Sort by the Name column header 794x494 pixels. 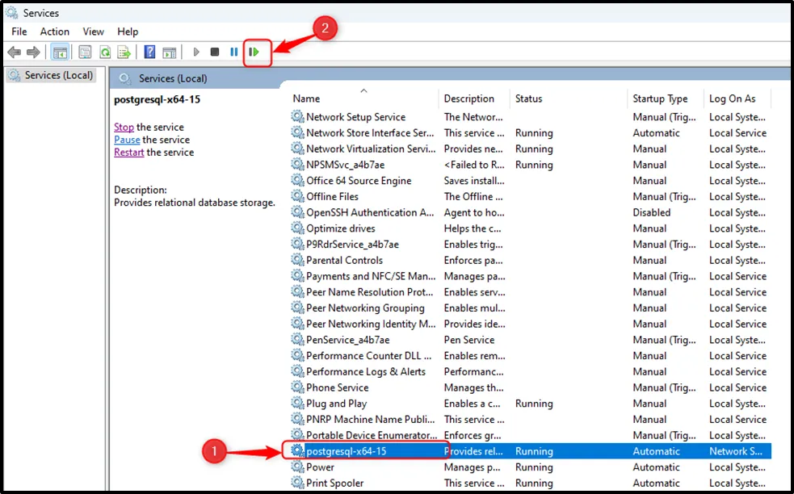tap(307, 98)
